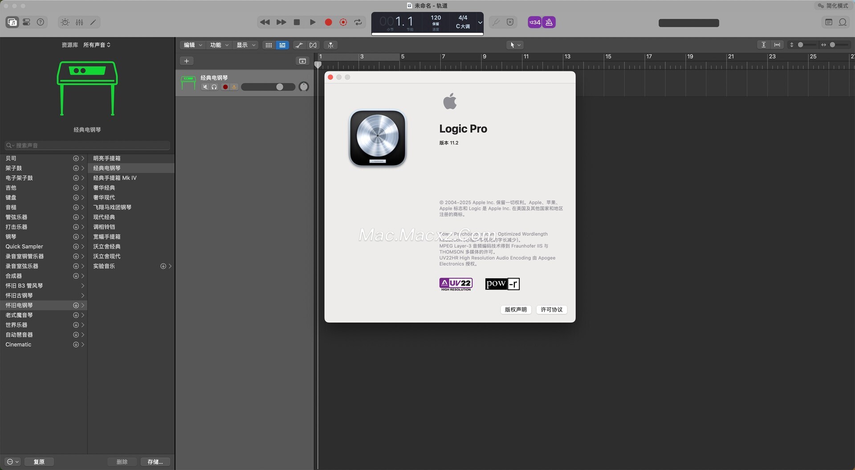This screenshot has width=855, height=470.
Task: Expand the 贝司 category
Action: pos(82,158)
